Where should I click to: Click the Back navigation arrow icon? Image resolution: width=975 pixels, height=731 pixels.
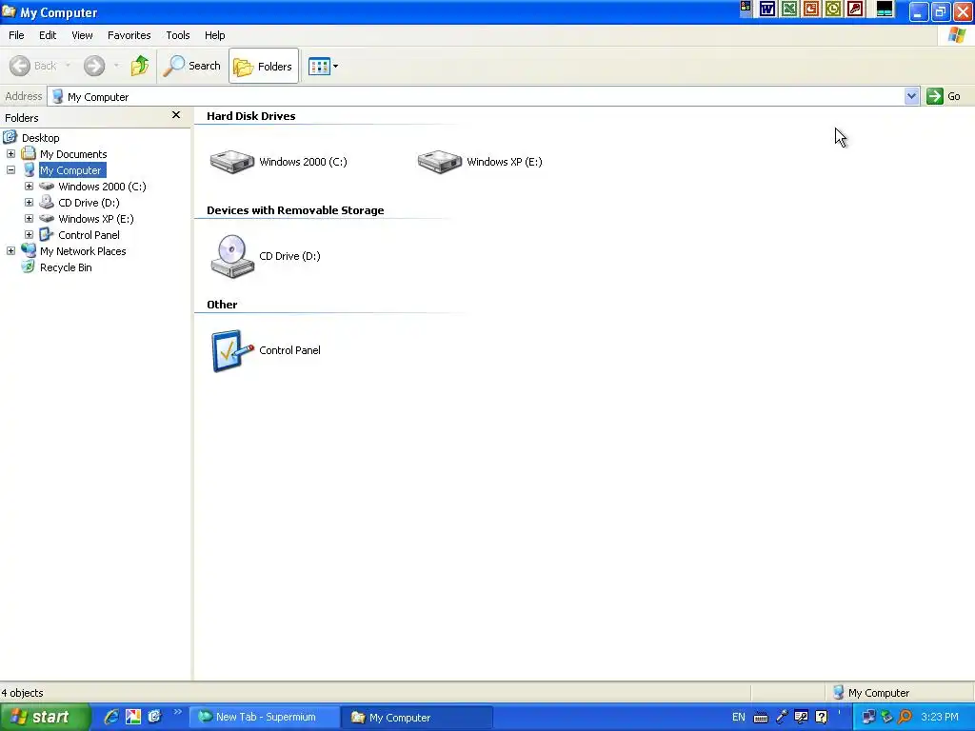(20, 66)
